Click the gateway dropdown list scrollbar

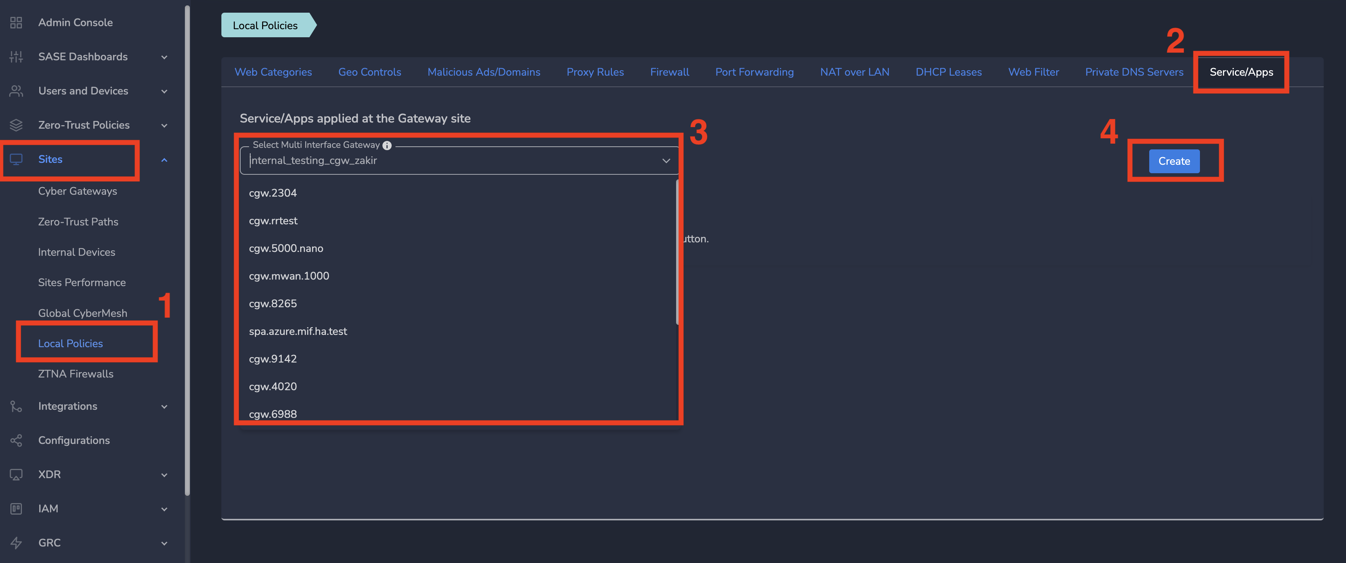pos(677,252)
